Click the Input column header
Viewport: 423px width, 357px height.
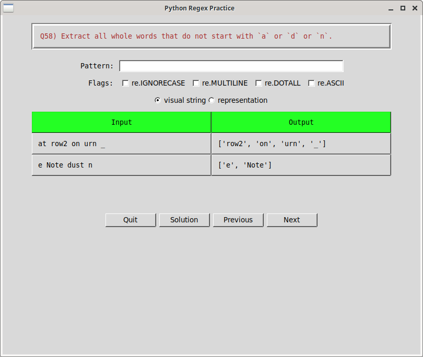[x=121, y=123]
